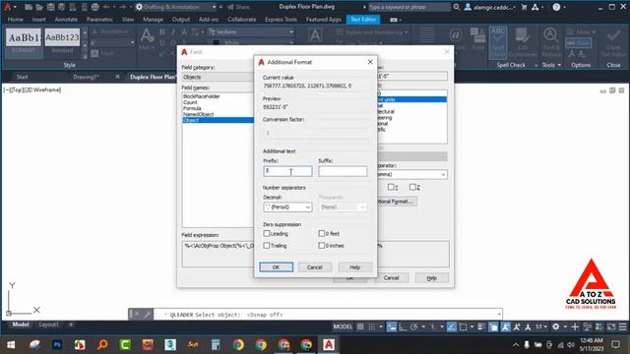Click the search magnifier icon in title bar
The width and height of the screenshot is (630, 354).
(x=457, y=7)
